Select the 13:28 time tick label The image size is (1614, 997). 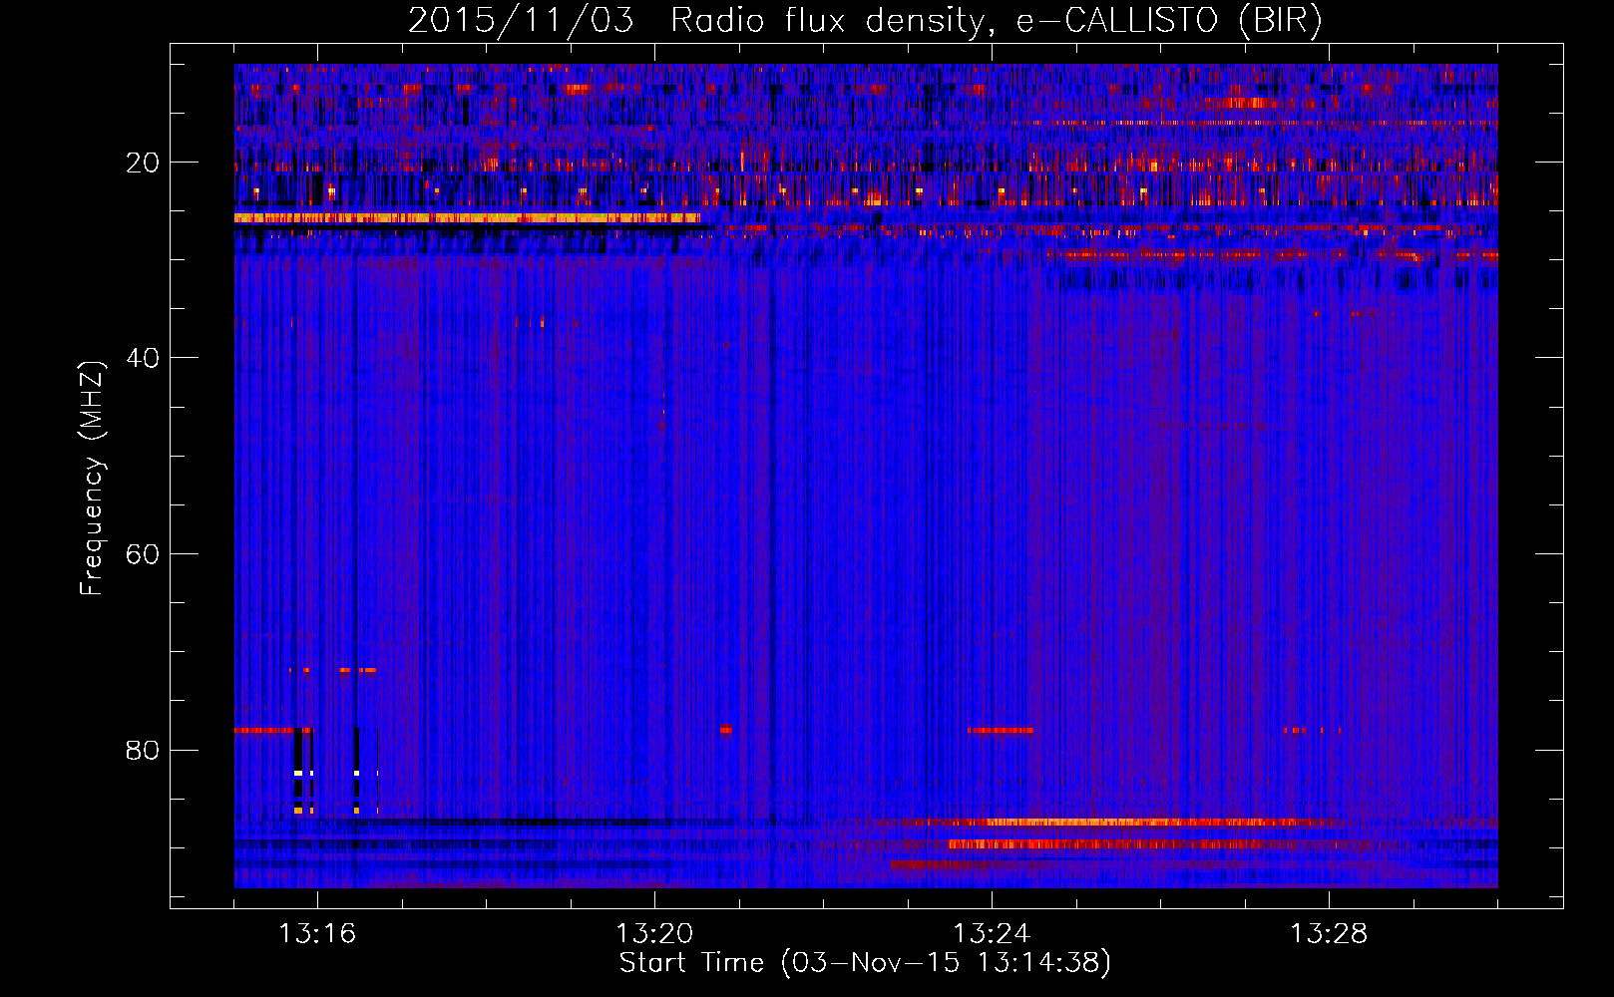point(1329,934)
